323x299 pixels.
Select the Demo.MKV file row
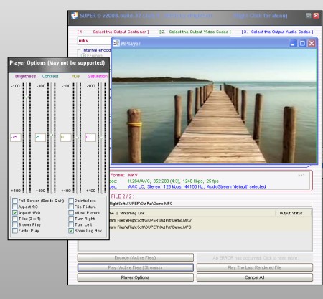pos(210,220)
